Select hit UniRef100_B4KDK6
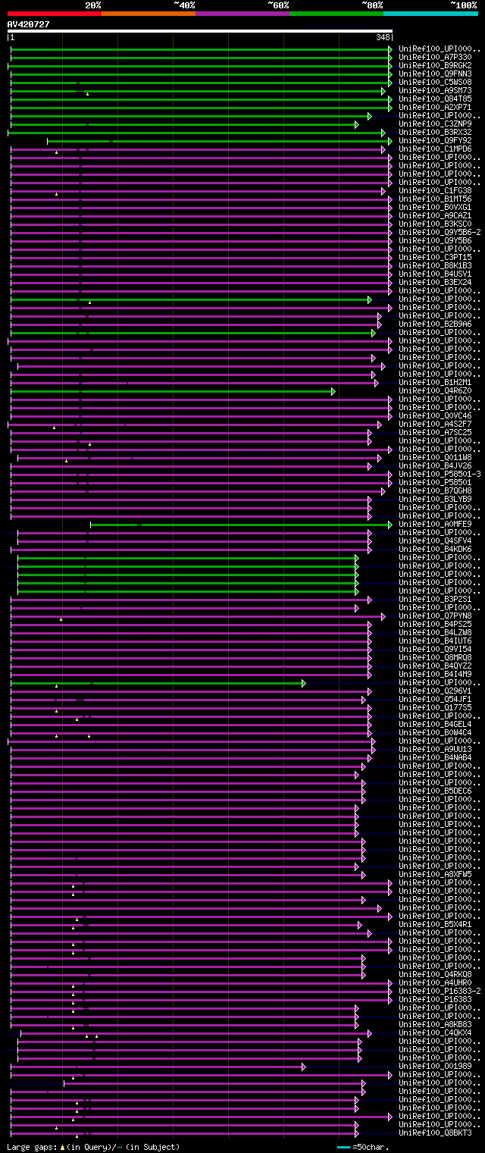485x1153 pixels. click(x=435, y=549)
